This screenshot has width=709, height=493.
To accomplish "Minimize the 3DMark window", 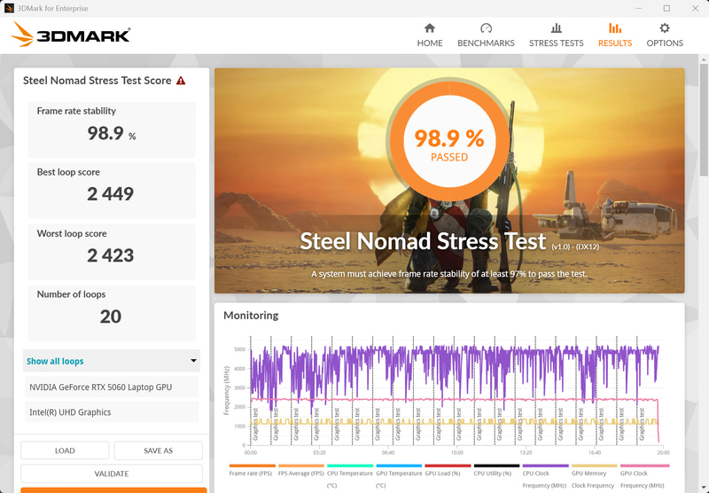I will click(x=638, y=8).
